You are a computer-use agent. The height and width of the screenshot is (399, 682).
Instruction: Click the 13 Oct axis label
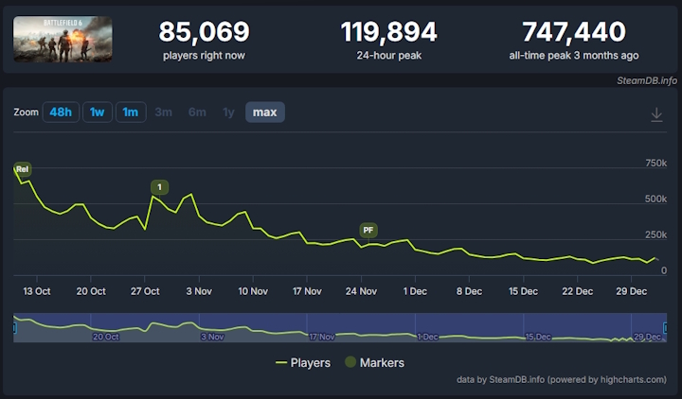click(x=37, y=291)
